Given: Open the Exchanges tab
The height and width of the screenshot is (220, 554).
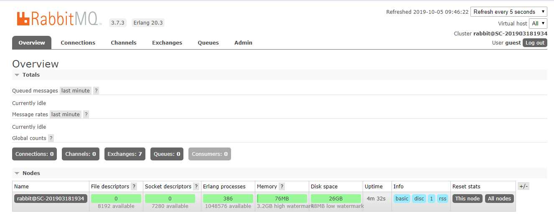Looking at the screenshot, I should (167, 42).
